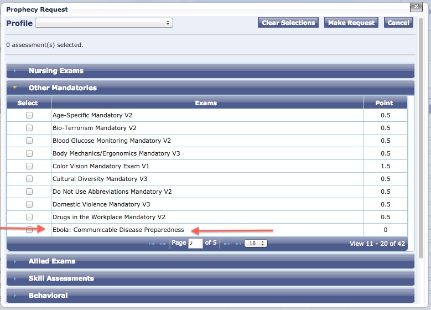Click the Blood Glucose Monitoring Mandatory V2 text
The width and height of the screenshot is (431, 310).
coord(112,141)
